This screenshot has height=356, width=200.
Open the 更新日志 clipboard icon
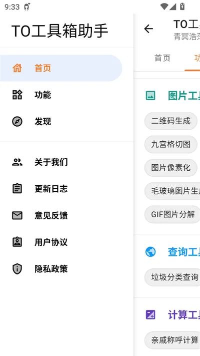point(17,189)
